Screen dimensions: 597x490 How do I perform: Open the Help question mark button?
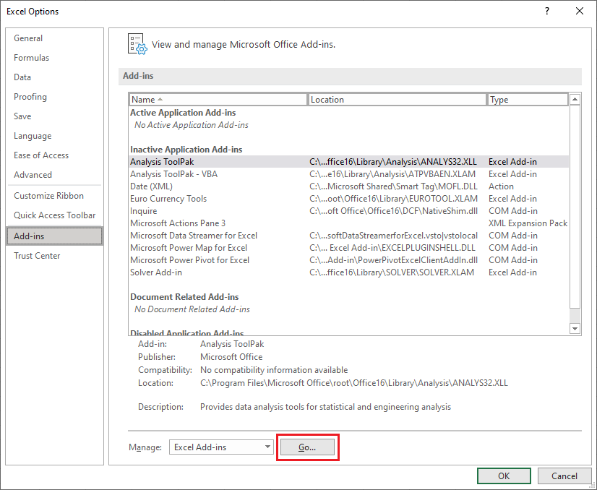point(546,11)
